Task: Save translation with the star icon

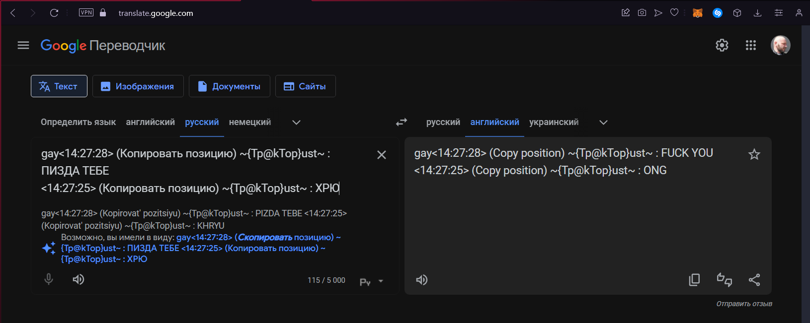Action: tap(754, 154)
